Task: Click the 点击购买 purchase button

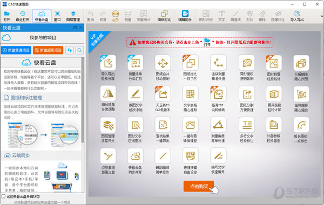Action: pyautogui.click(x=199, y=187)
